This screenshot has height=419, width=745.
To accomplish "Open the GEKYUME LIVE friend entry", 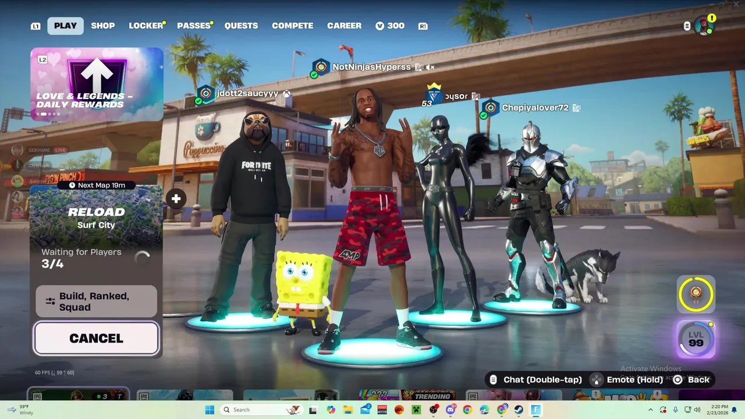I will click(x=40, y=150).
